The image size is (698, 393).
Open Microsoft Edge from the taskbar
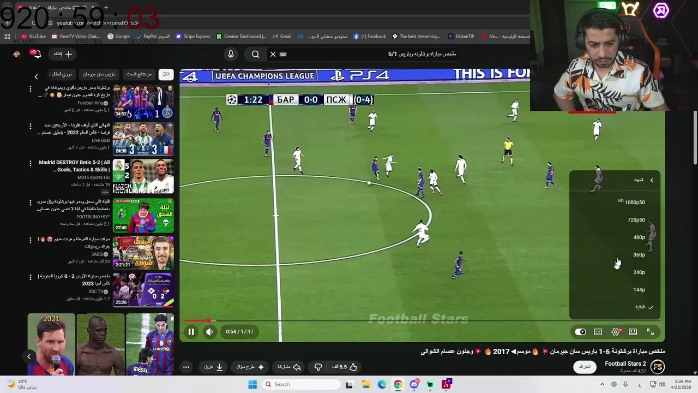coord(382,384)
